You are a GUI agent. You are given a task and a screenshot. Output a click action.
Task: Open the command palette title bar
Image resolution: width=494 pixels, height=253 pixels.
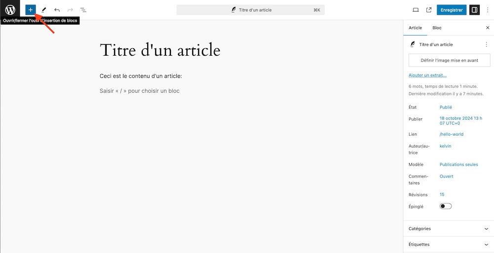[x=250, y=10]
